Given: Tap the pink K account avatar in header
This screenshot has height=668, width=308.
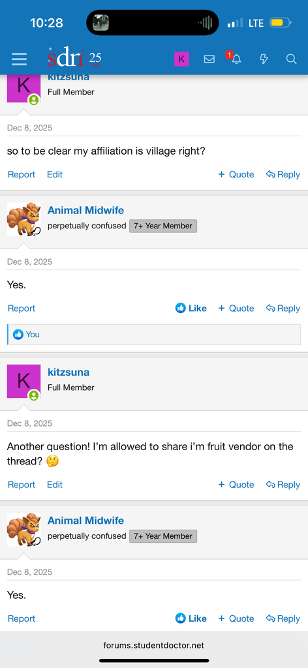Looking at the screenshot, I should click(x=181, y=59).
